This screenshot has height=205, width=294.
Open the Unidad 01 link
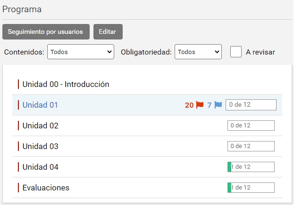[40, 105]
